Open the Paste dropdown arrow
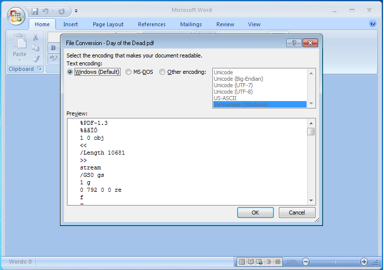Screen dimensions: 384x270 click(19, 60)
